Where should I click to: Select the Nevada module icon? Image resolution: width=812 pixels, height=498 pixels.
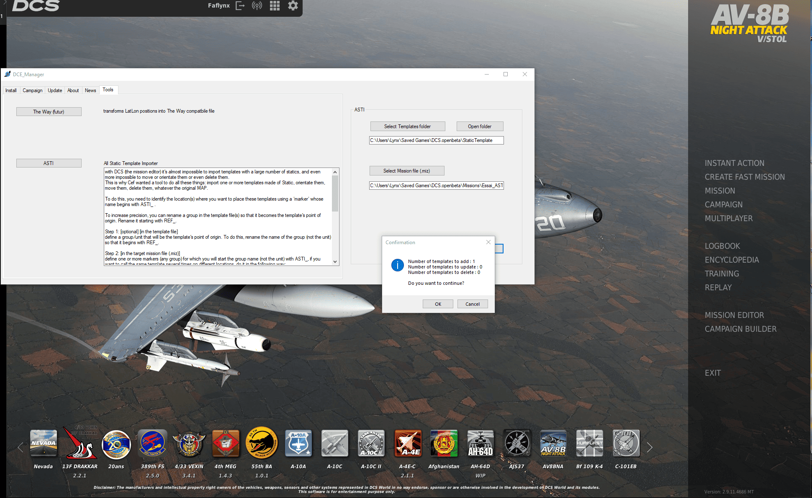coord(44,443)
